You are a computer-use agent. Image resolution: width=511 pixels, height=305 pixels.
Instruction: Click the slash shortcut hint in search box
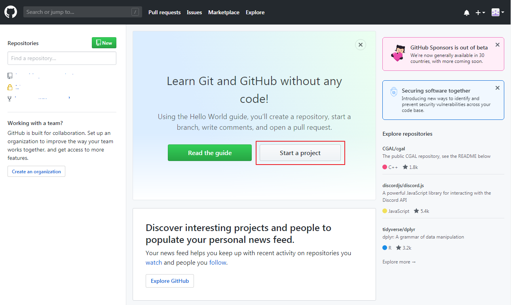(135, 12)
